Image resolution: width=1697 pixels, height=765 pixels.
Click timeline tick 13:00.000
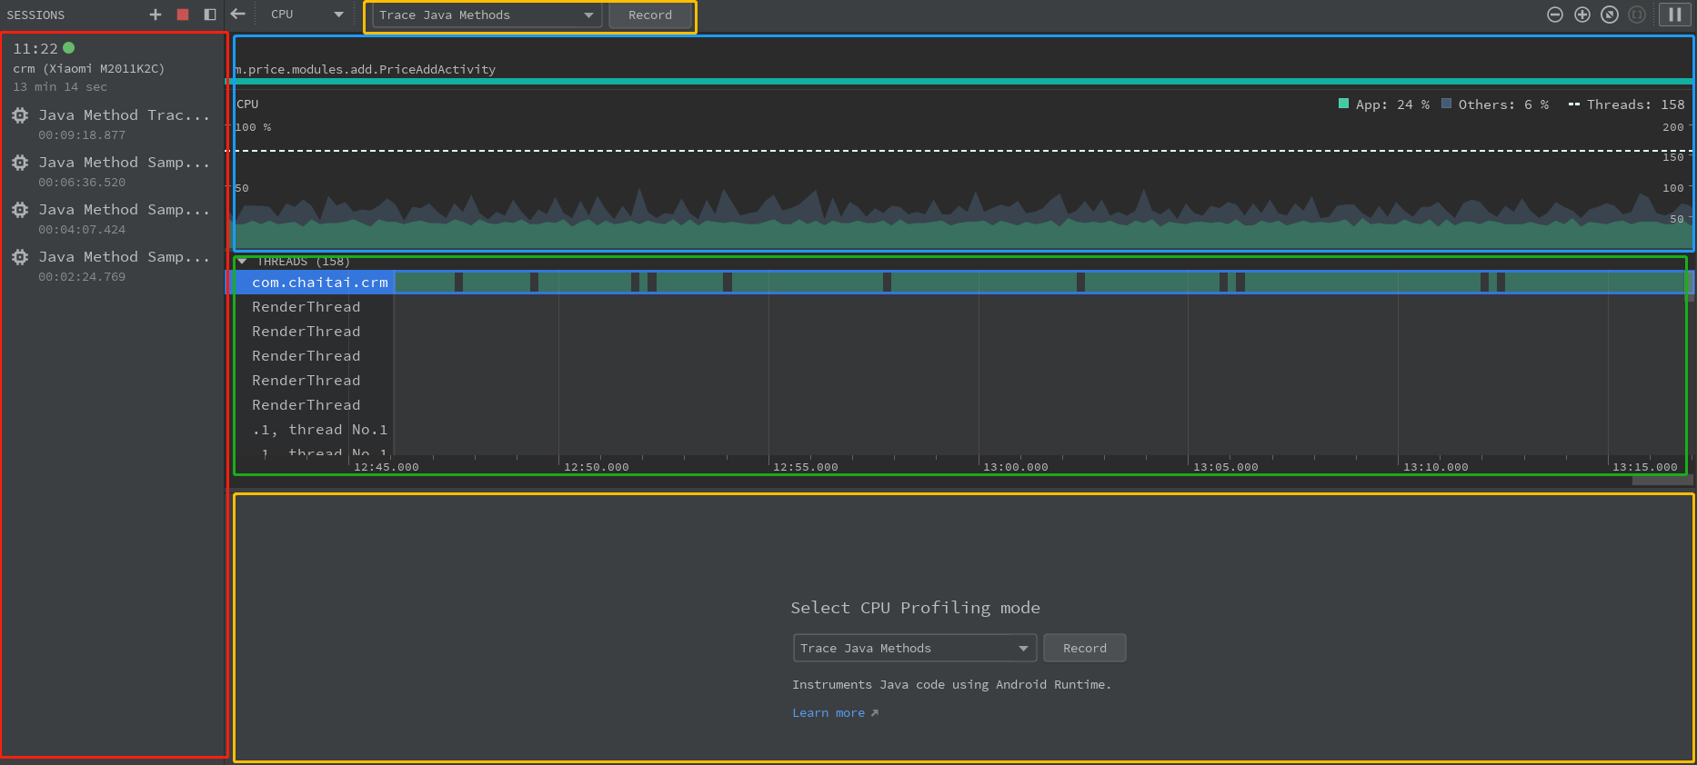tap(1016, 467)
